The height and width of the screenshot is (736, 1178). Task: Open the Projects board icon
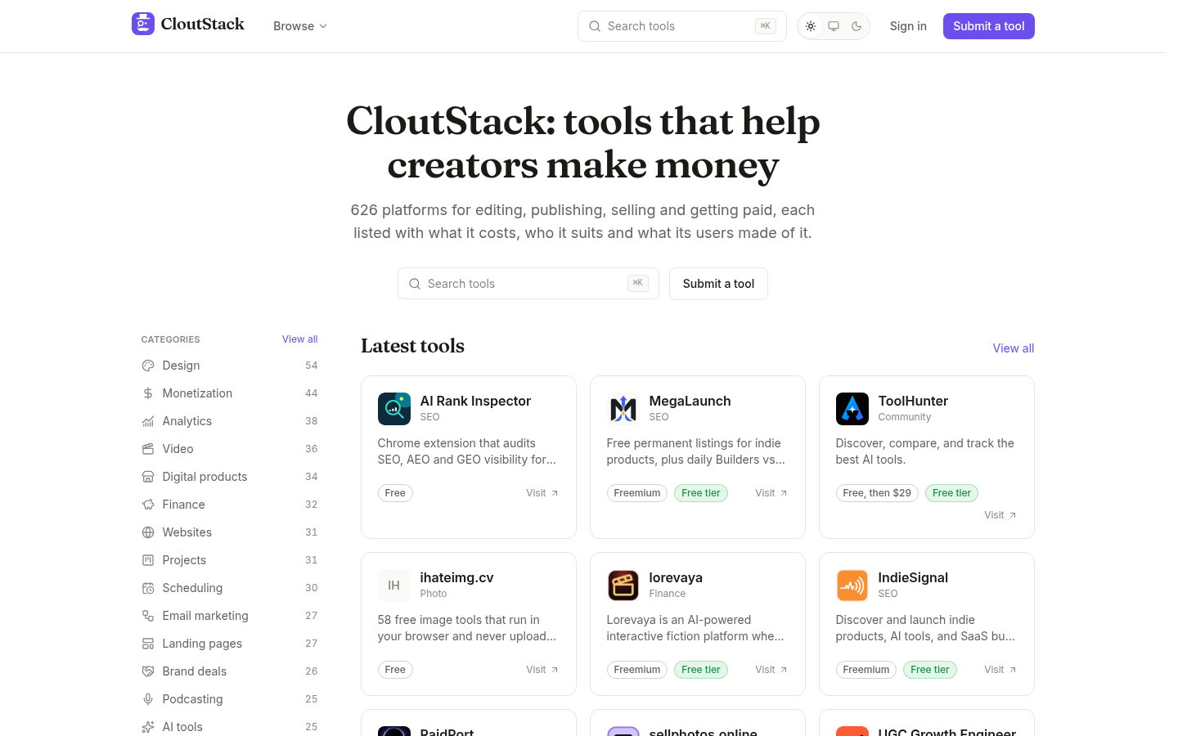[148, 560]
